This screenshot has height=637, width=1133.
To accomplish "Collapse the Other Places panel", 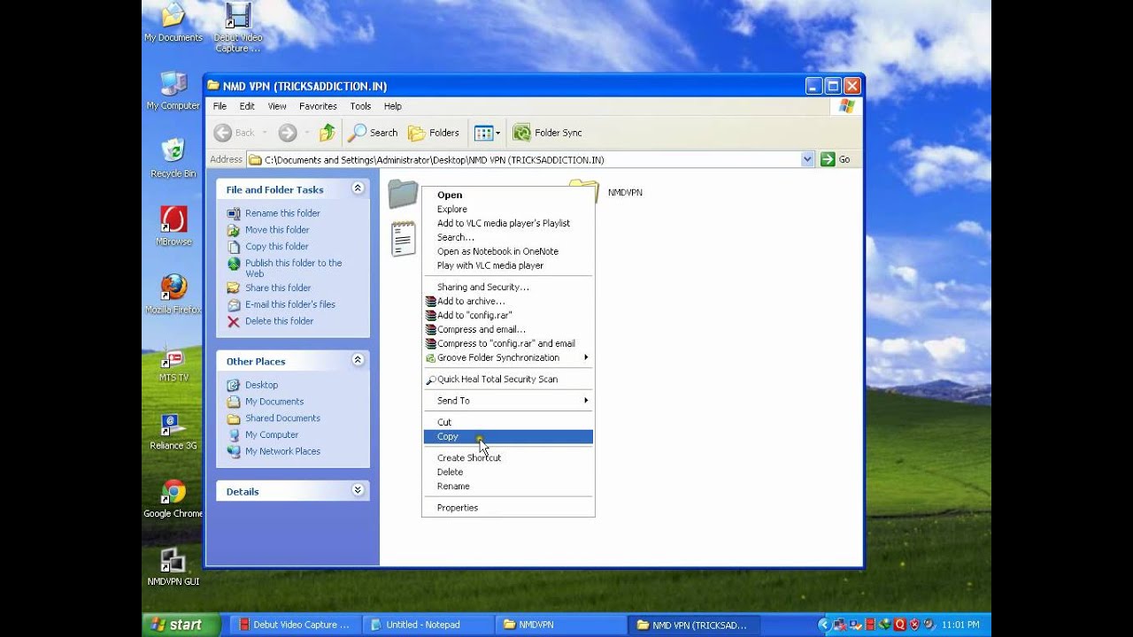I will [358, 360].
